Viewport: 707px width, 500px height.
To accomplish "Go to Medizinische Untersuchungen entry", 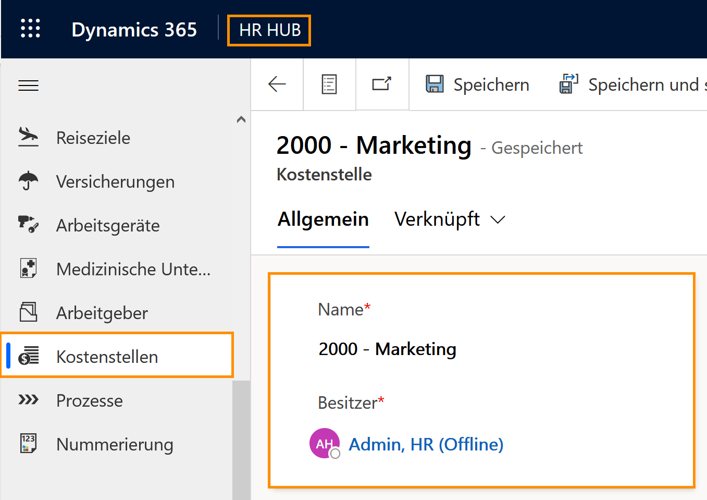I will coord(133,270).
